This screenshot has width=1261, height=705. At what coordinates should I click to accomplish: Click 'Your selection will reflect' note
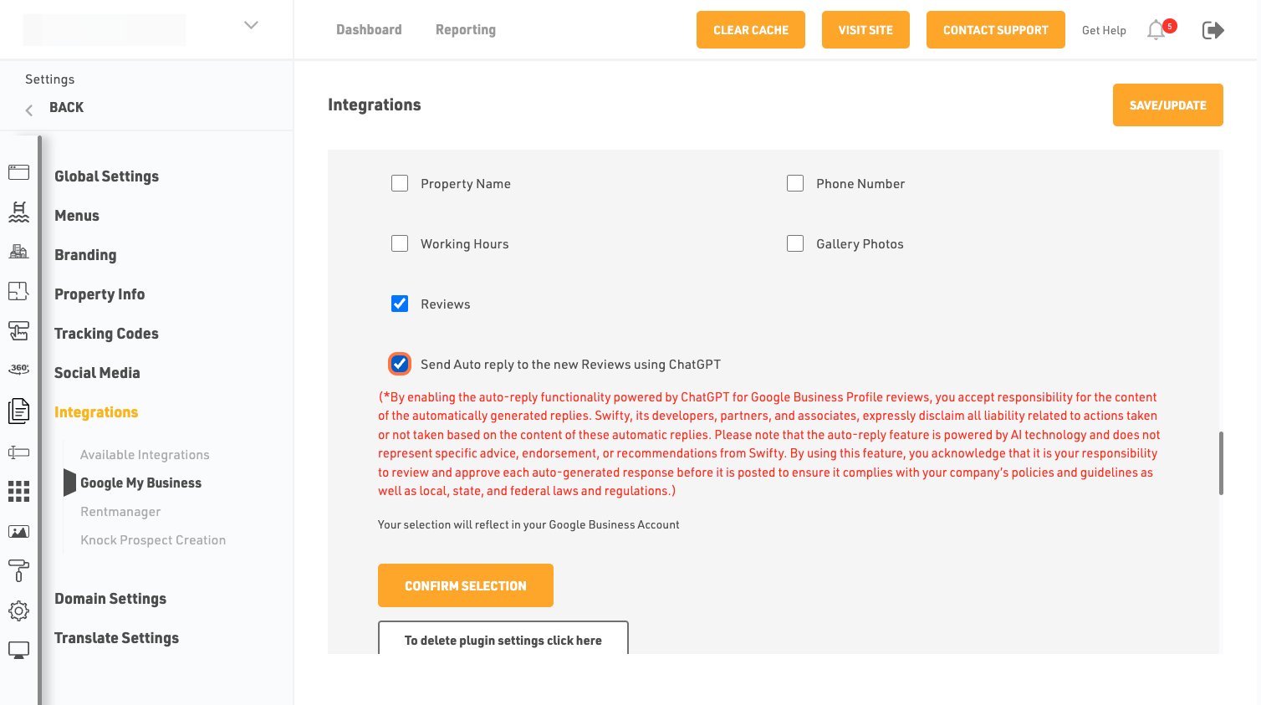pos(528,524)
